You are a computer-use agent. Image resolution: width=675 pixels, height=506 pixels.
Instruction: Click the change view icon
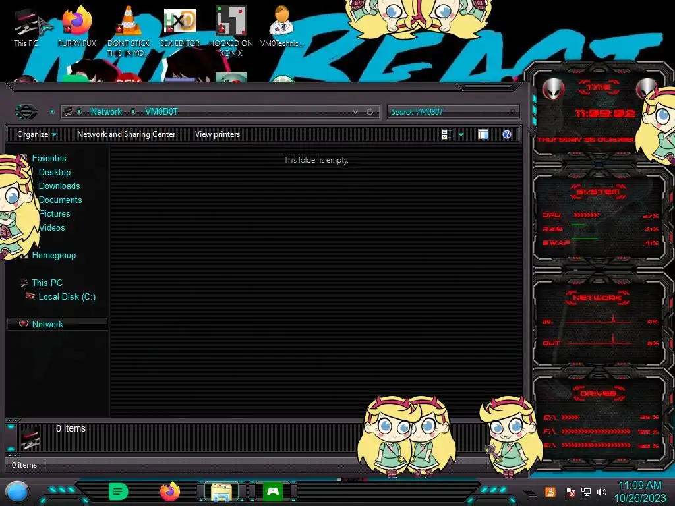[x=446, y=134]
